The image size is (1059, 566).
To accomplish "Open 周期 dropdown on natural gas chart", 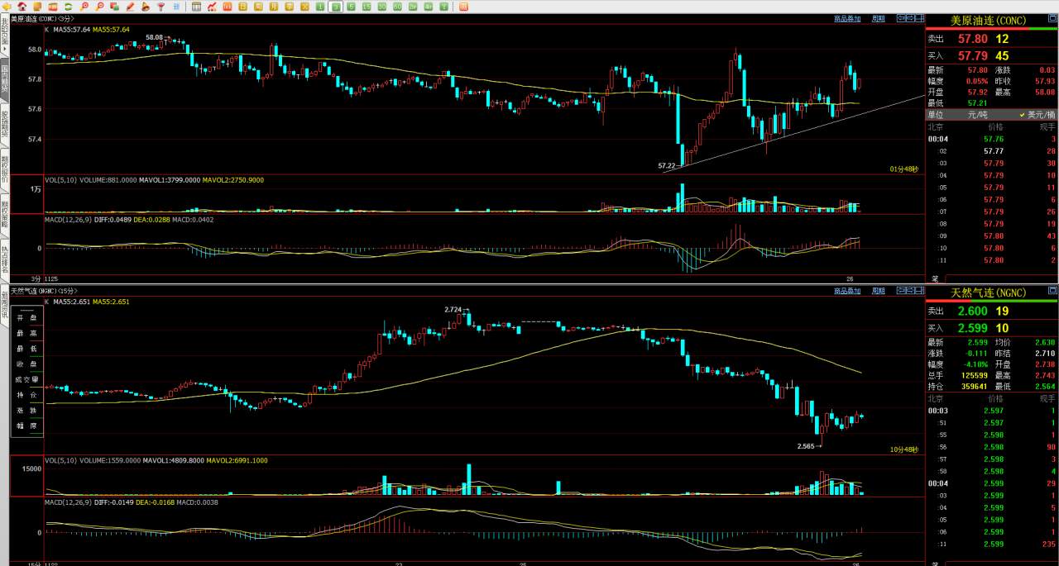I will point(879,291).
